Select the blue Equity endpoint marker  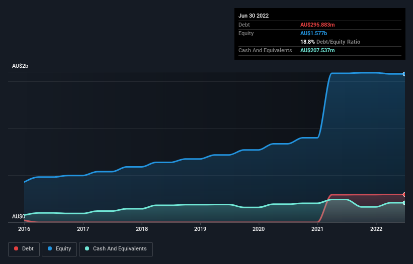(404, 74)
